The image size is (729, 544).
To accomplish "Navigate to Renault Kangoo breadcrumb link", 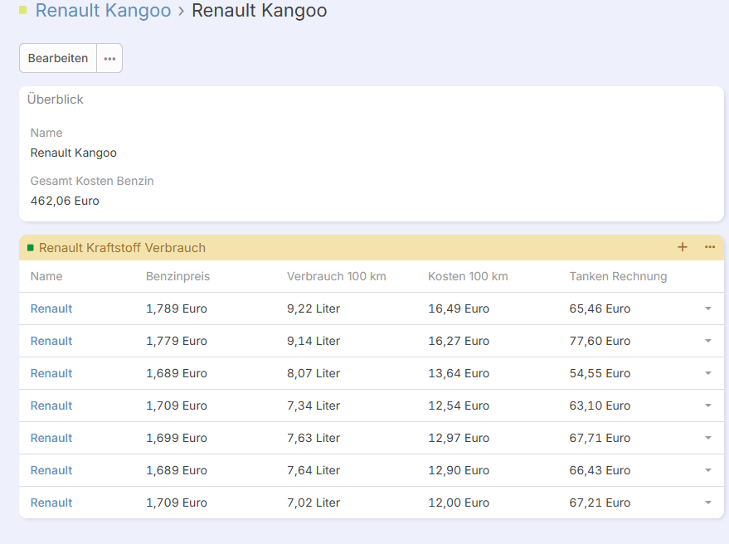I will 103,11.
